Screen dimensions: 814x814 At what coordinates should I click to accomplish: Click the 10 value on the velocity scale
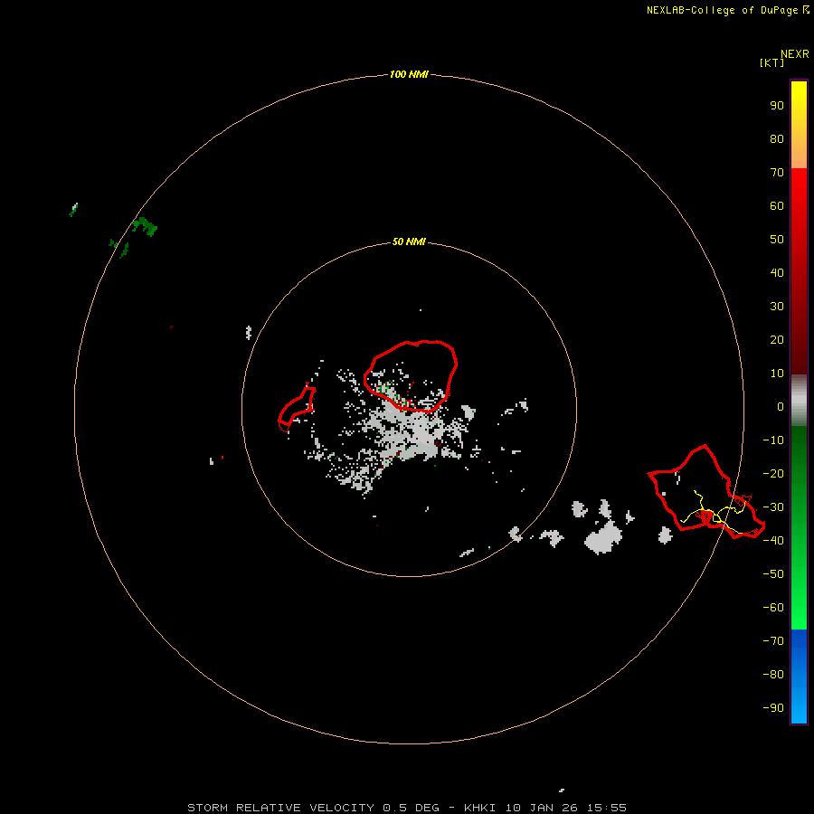(777, 374)
